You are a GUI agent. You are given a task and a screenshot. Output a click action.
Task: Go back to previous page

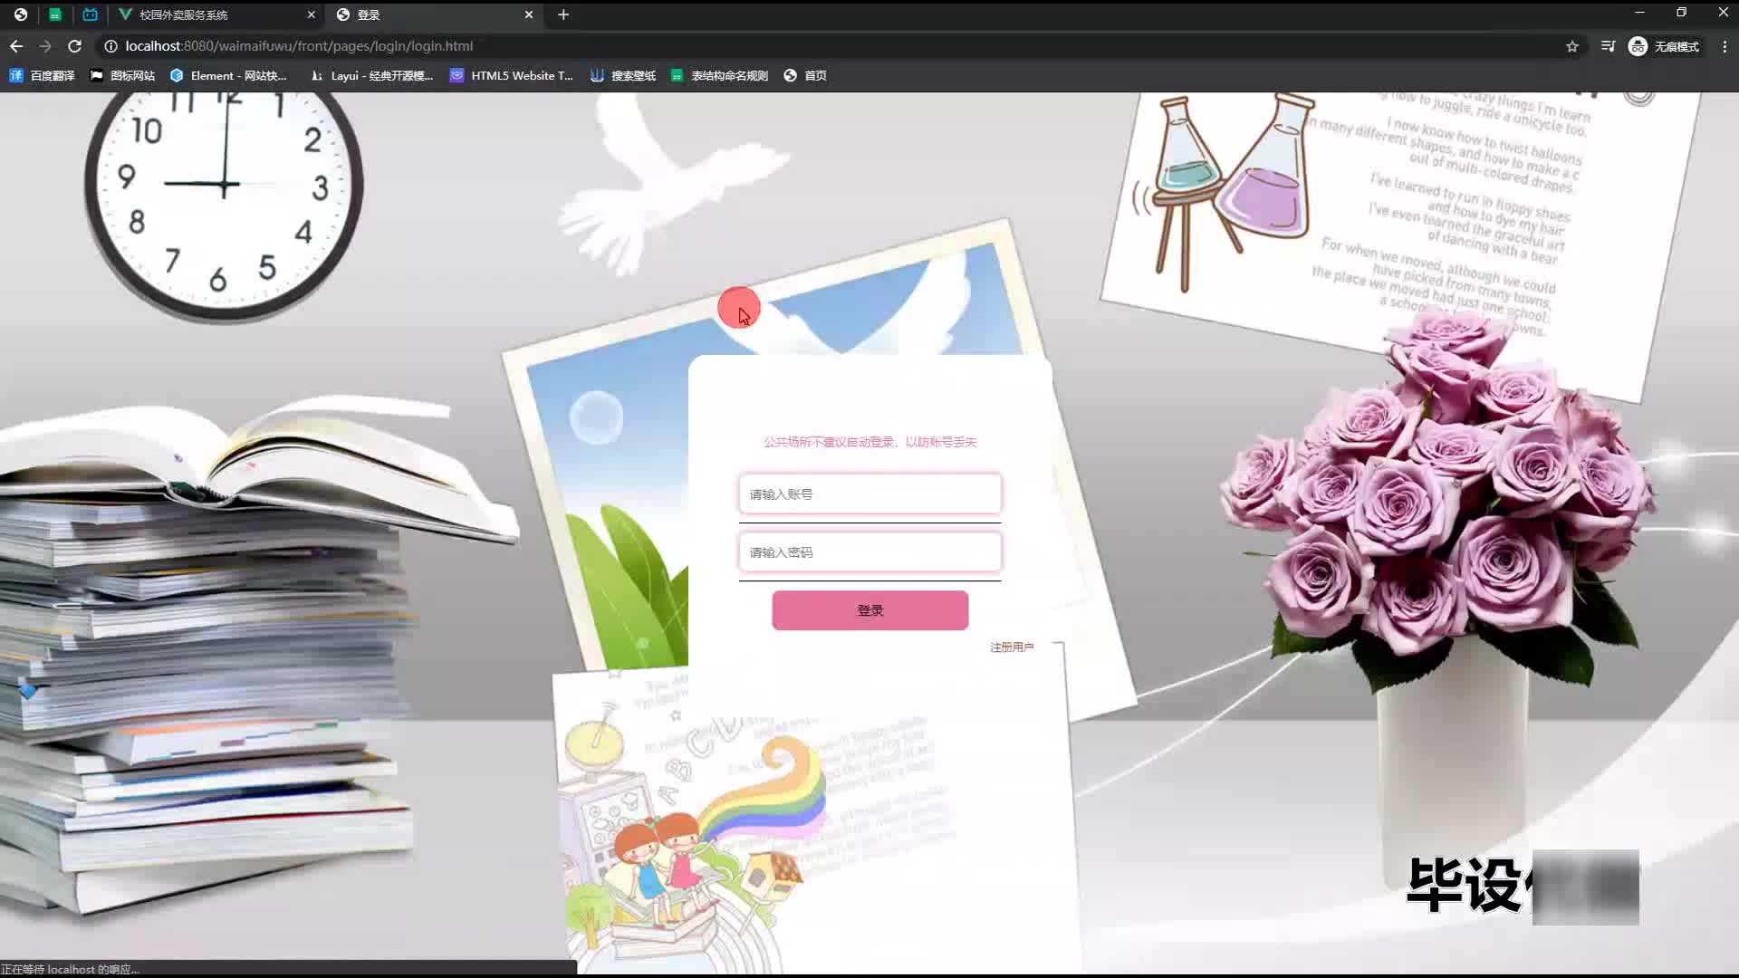click(x=16, y=46)
